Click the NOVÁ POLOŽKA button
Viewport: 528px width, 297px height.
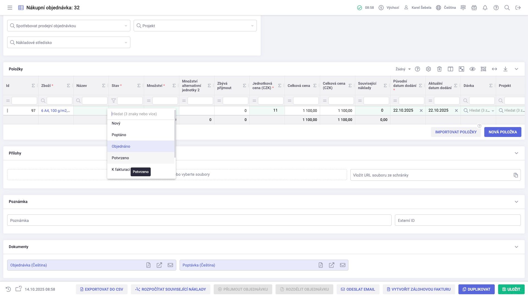pos(502,132)
